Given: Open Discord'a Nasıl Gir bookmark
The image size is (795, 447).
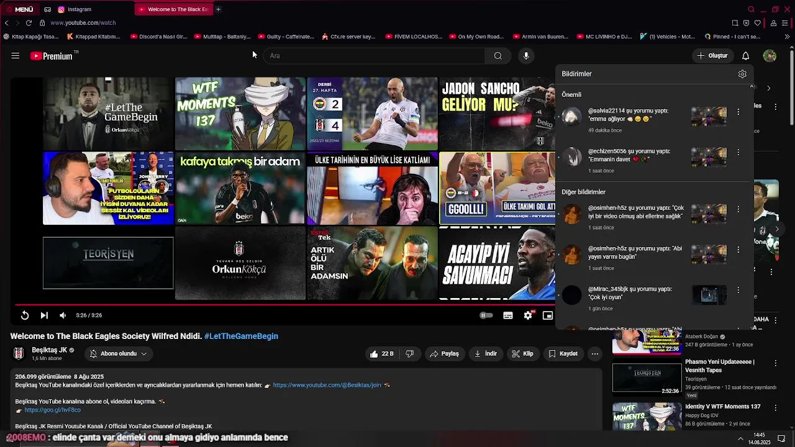Looking at the screenshot, I should pos(159,37).
